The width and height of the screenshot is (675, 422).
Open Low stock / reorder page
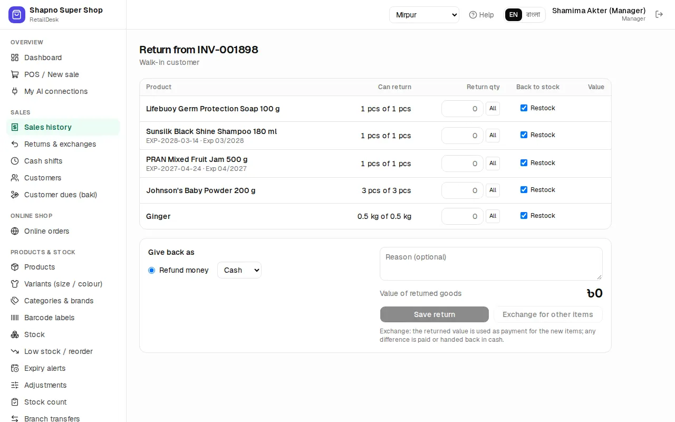(63, 351)
